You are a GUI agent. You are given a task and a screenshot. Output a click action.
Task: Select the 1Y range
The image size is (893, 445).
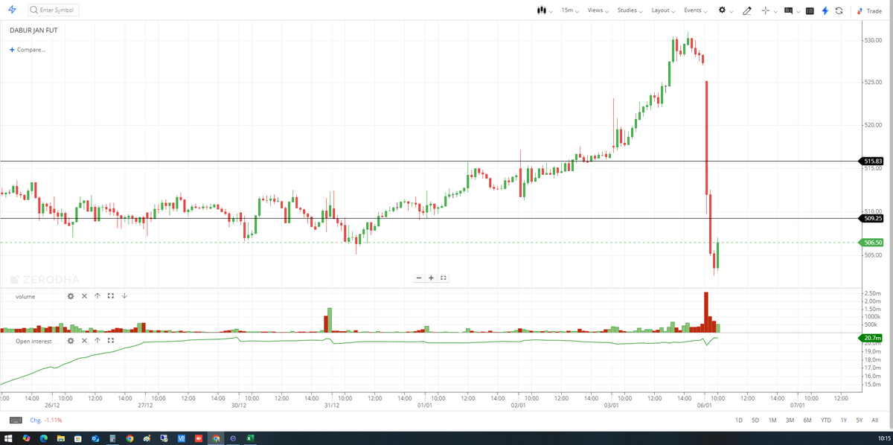coord(844,420)
